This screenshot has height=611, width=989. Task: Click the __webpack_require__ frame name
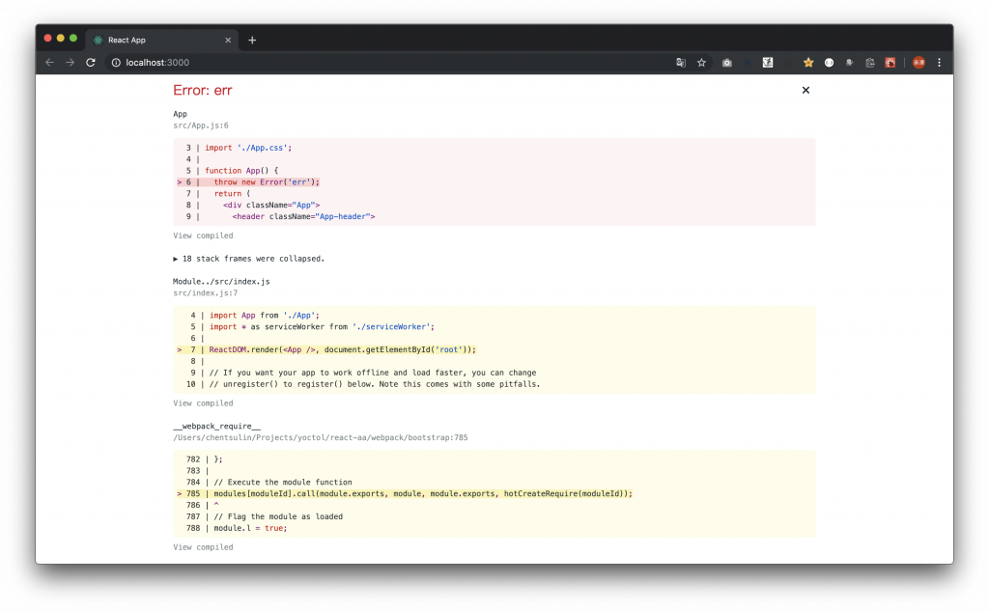coord(216,427)
